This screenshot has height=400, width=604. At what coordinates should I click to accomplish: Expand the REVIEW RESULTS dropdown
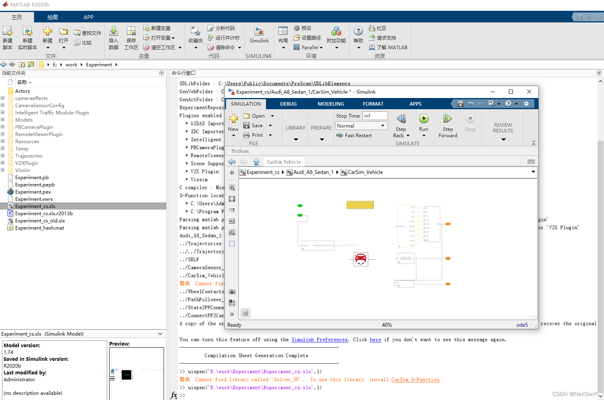pos(503,140)
